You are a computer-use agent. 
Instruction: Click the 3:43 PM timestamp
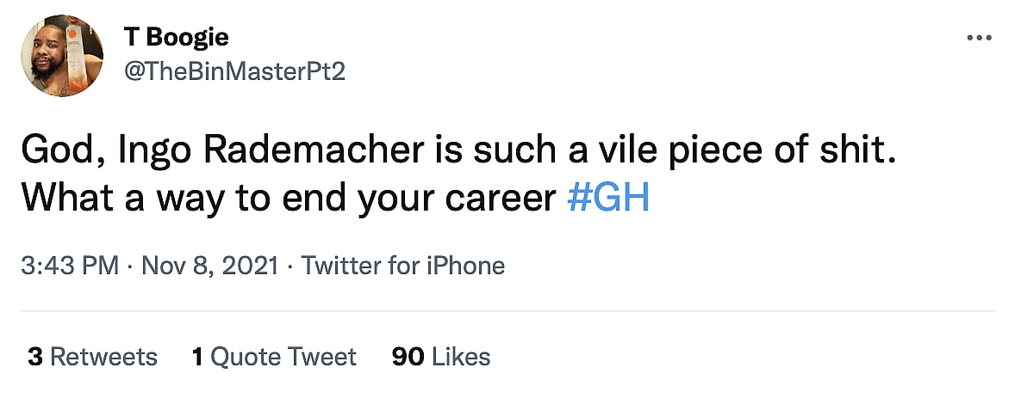(x=70, y=266)
